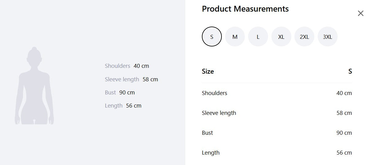The height and width of the screenshot is (165, 367).
Task: Click Sleeve length label beside the silhouette
Action: 122,79
